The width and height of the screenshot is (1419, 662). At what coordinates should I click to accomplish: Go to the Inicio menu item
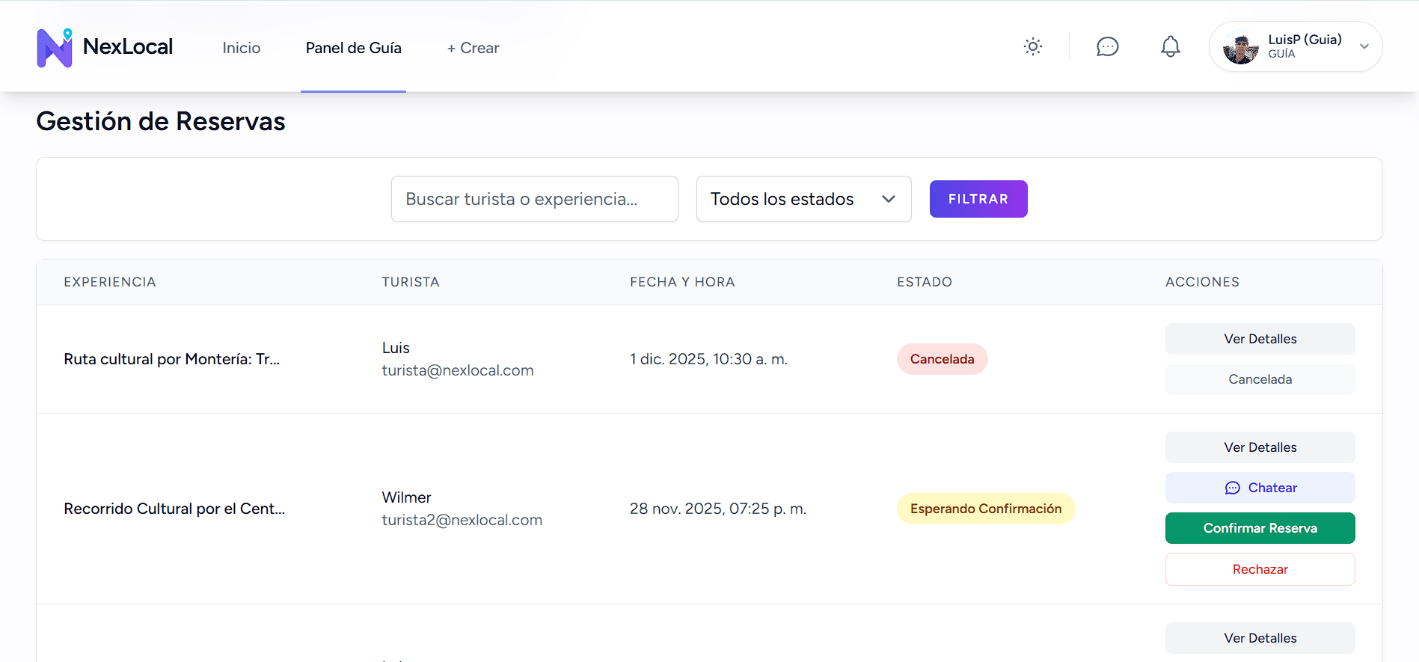click(242, 47)
